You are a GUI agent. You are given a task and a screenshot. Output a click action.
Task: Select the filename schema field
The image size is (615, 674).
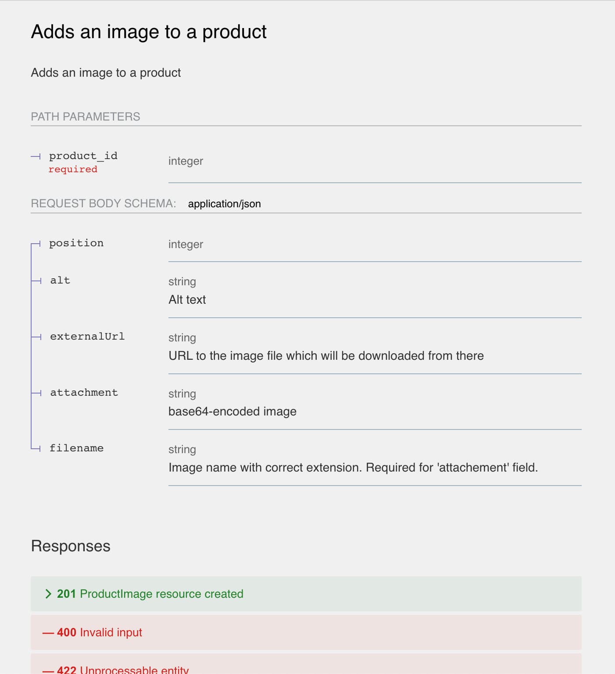77,448
